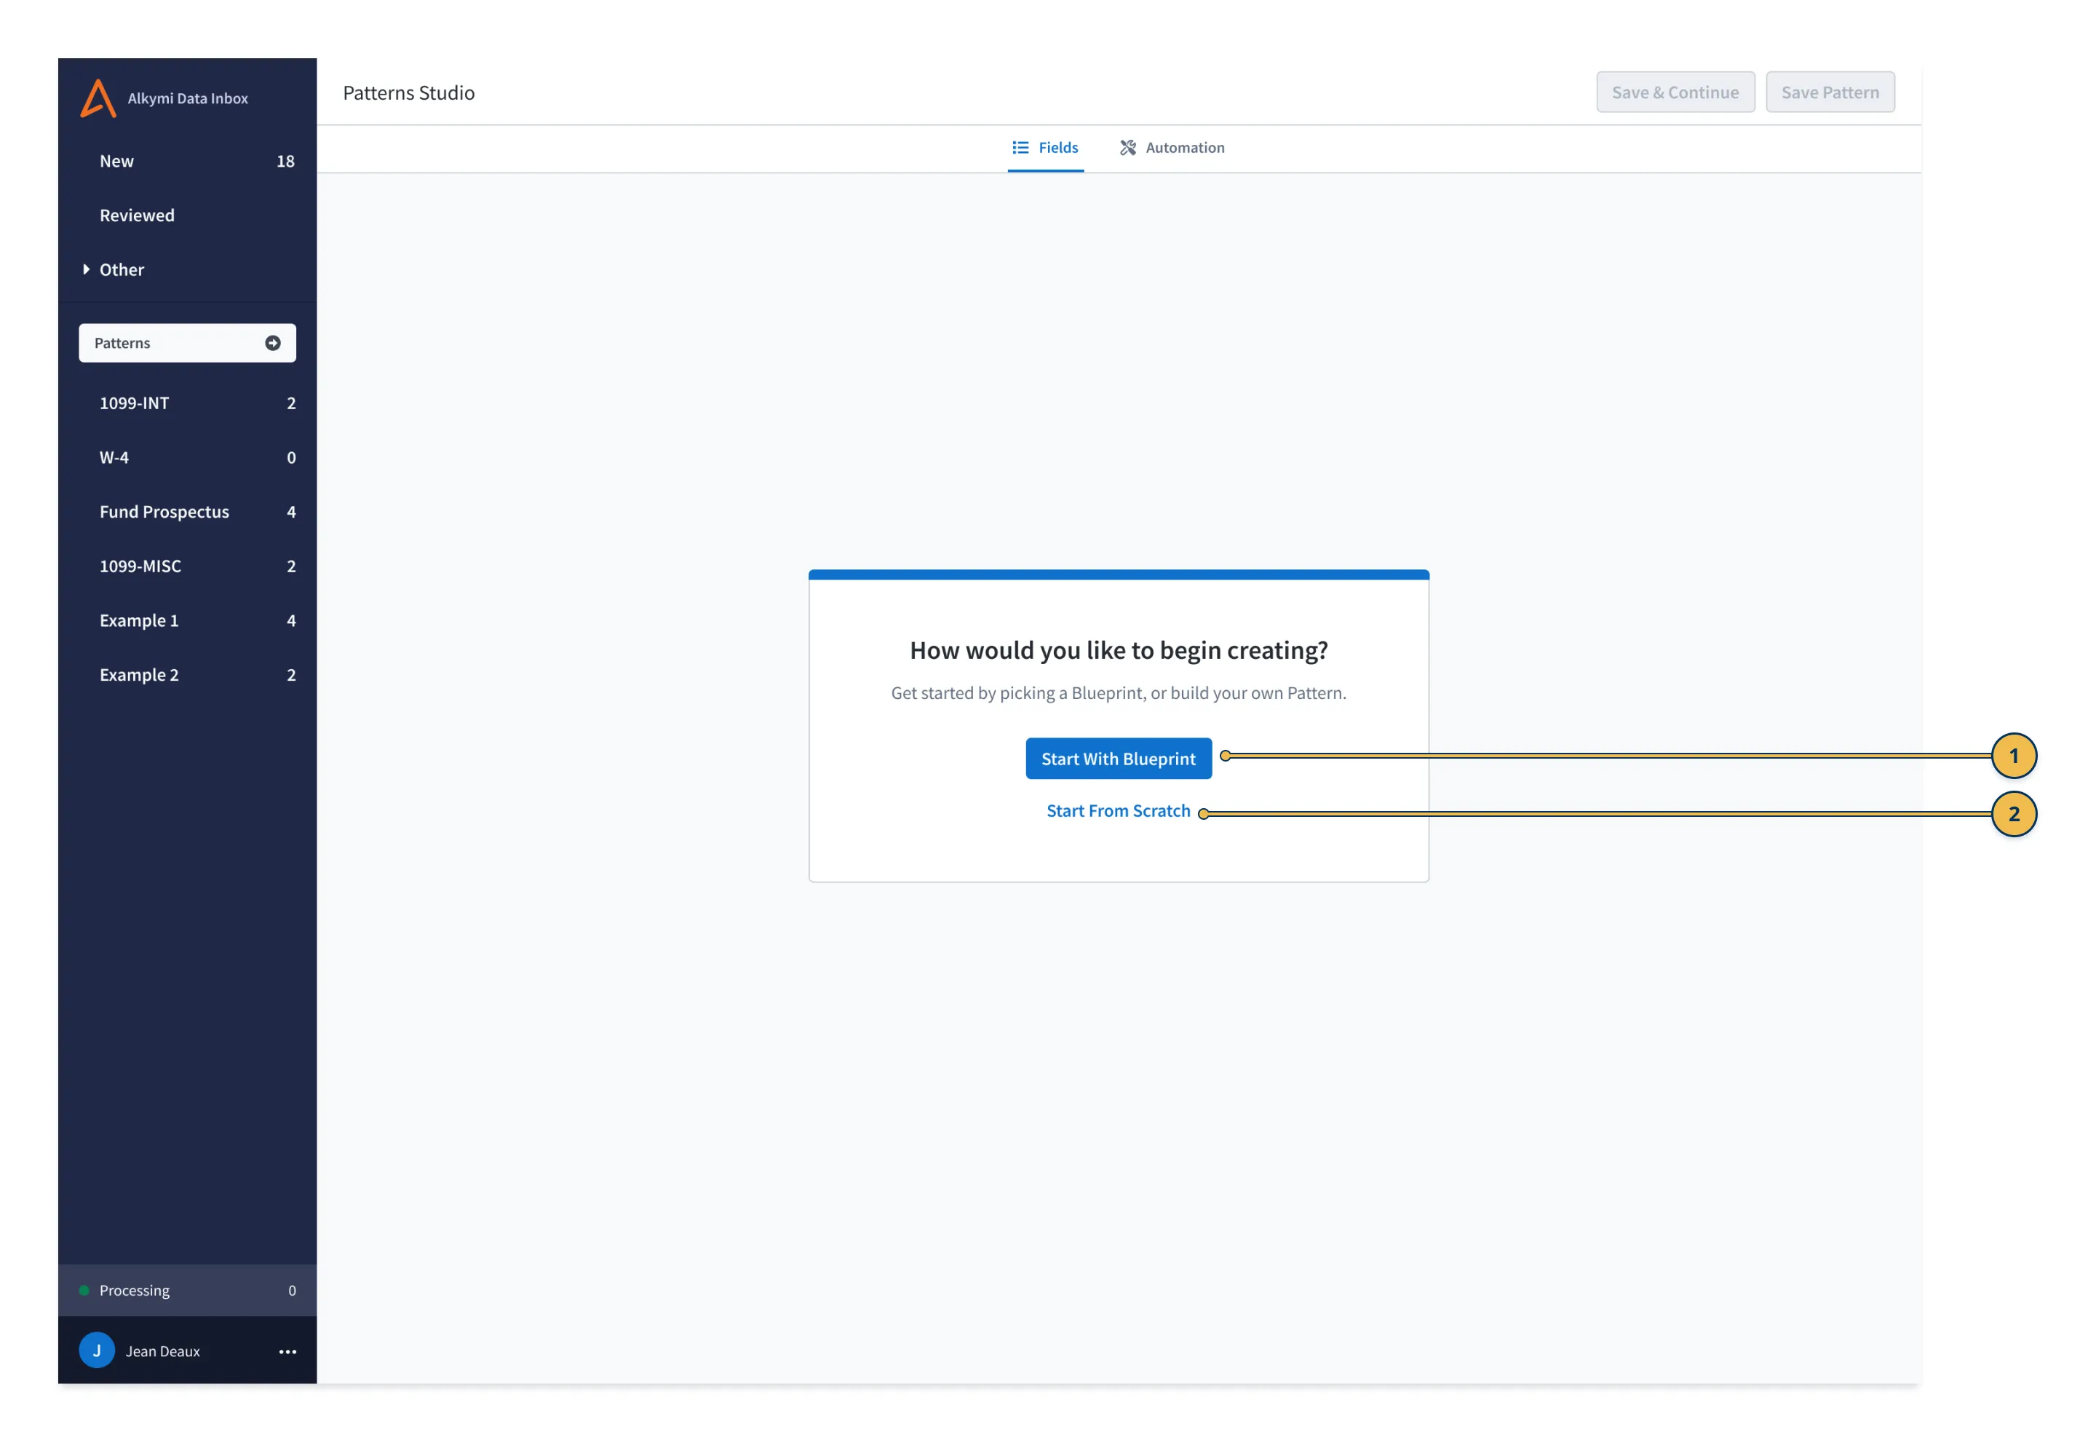Image resolution: width=2096 pixels, height=1443 pixels.
Task: Open the user options ellipsis menu
Action: click(287, 1352)
